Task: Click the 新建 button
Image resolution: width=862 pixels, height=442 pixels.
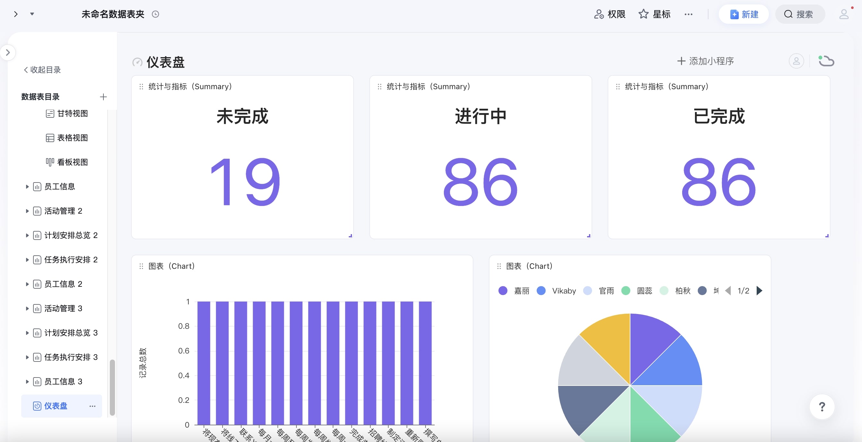Action: (x=743, y=14)
